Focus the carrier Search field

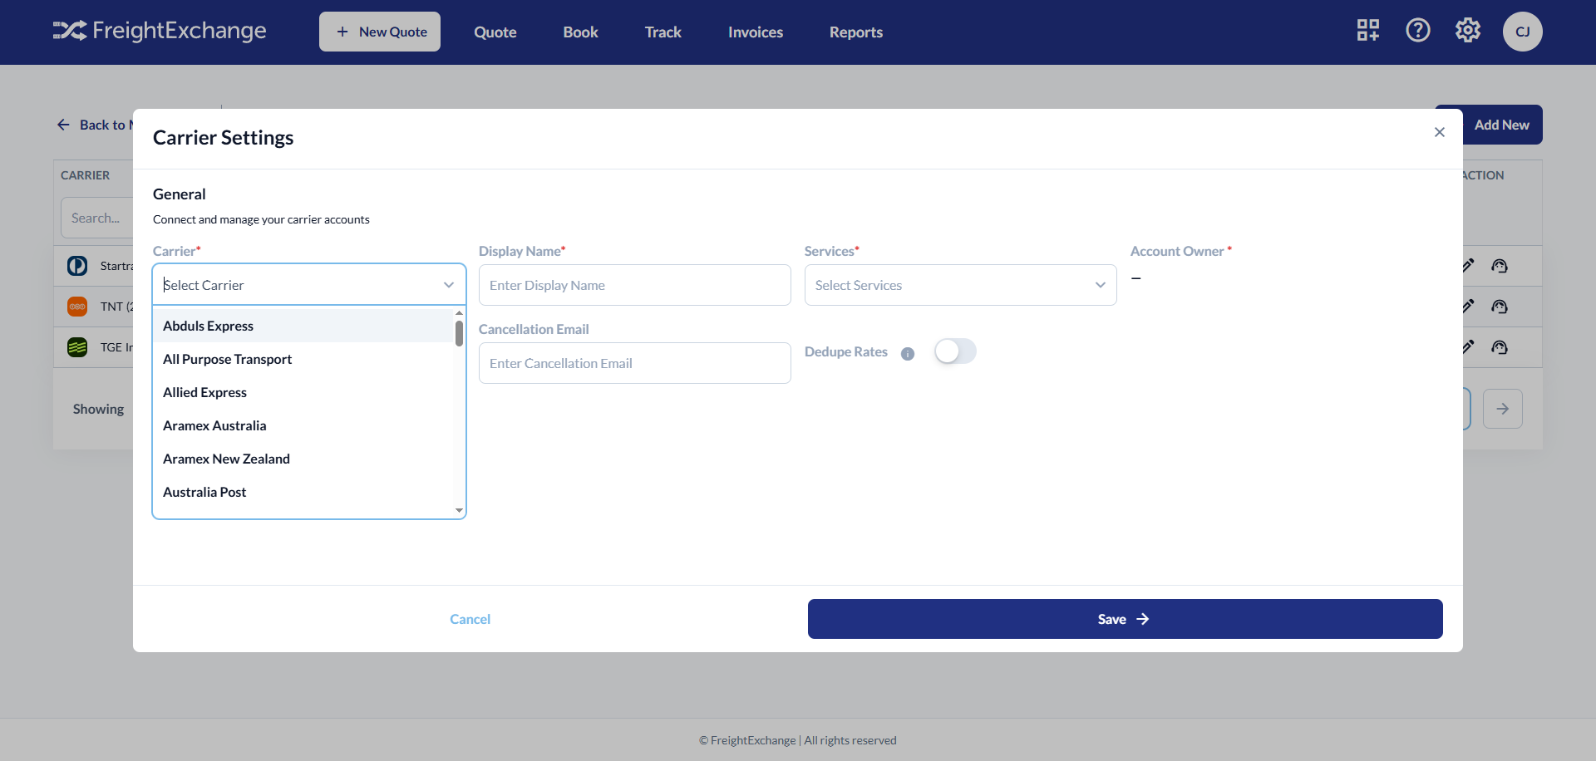pyautogui.click(x=98, y=218)
